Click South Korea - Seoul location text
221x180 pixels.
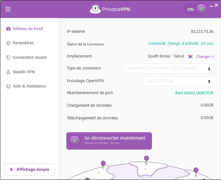click(166, 56)
